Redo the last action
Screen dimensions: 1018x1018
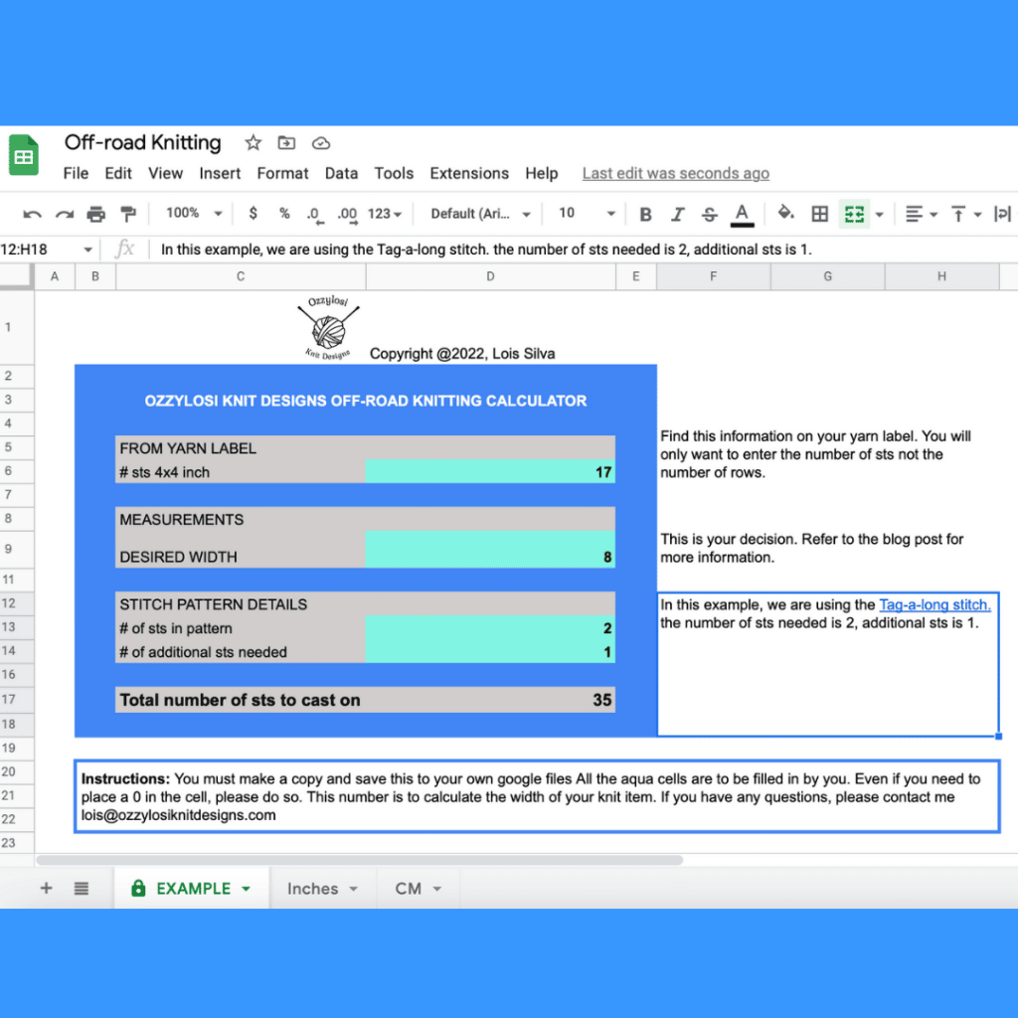tap(64, 214)
